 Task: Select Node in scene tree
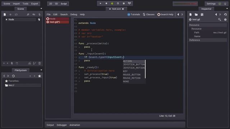click(20, 19)
